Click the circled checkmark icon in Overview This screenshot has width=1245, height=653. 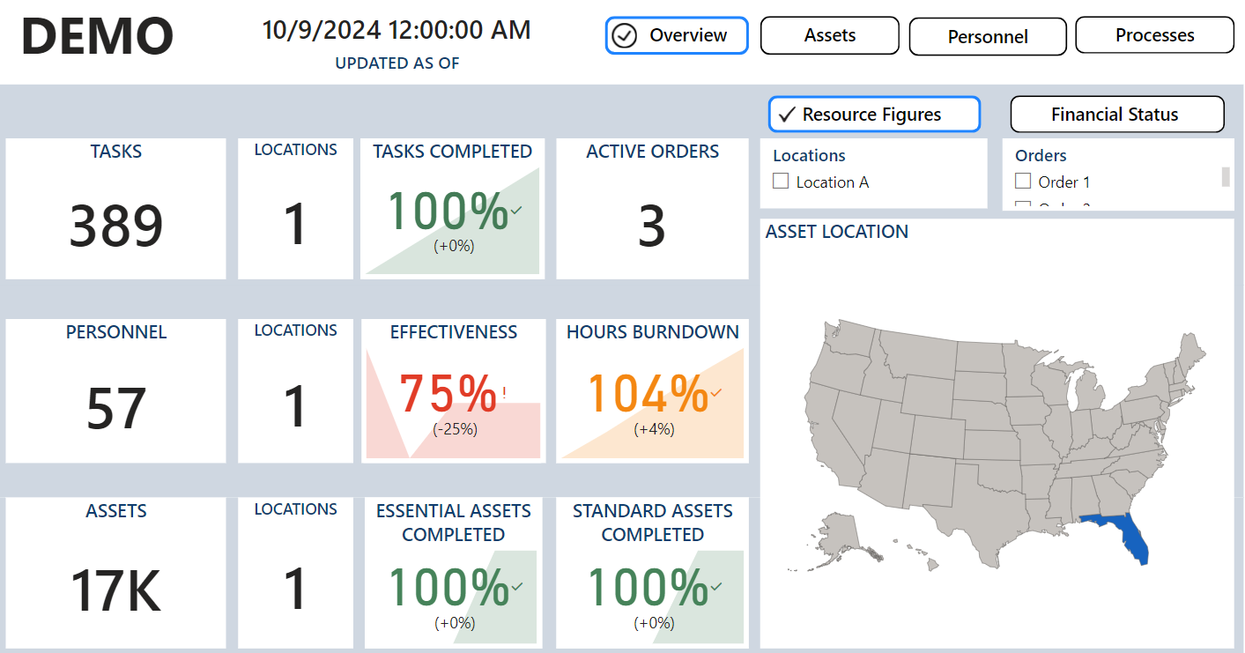(625, 35)
